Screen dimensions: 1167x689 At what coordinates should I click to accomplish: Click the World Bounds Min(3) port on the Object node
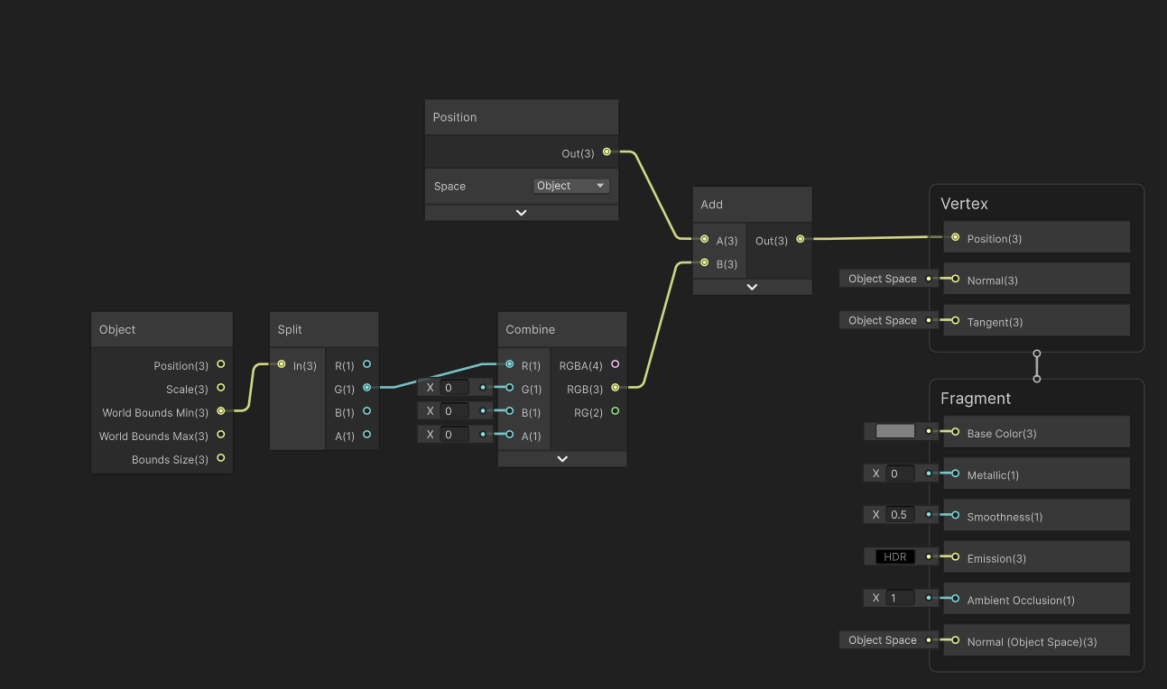tap(219, 412)
